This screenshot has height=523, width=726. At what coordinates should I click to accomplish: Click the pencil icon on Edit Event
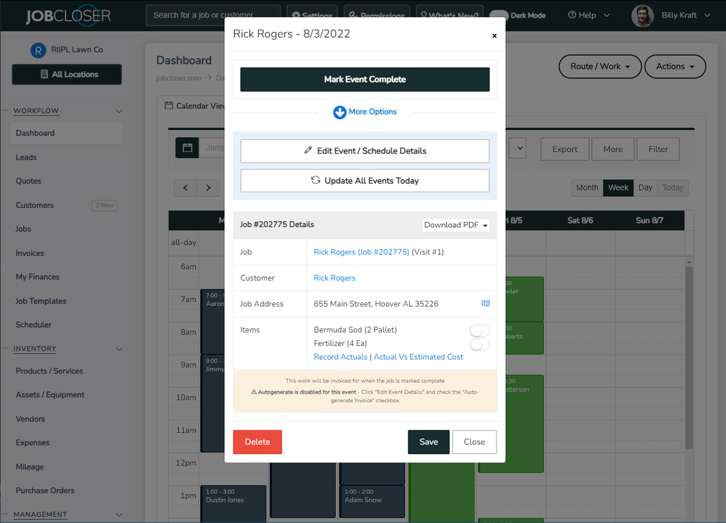coord(308,151)
